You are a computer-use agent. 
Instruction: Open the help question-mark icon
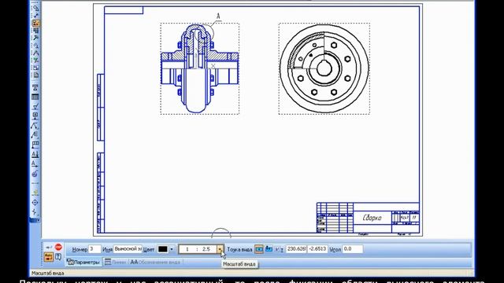click(x=58, y=257)
